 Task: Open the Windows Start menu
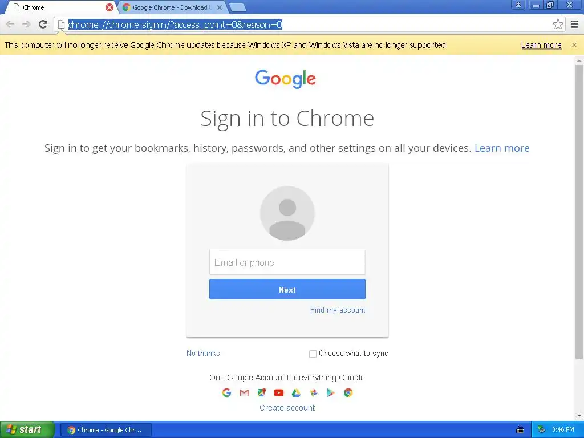tap(27, 430)
